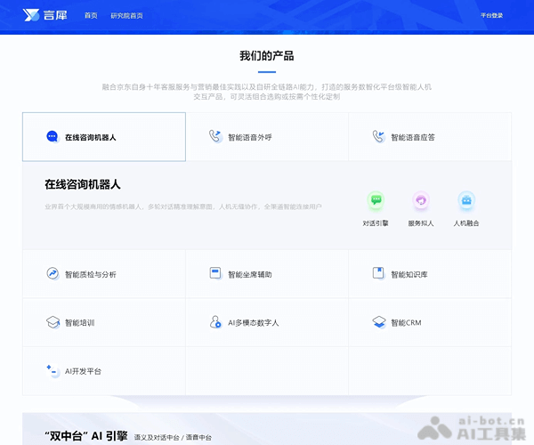Click the AI多模态数字人 icon

coord(214,322)
